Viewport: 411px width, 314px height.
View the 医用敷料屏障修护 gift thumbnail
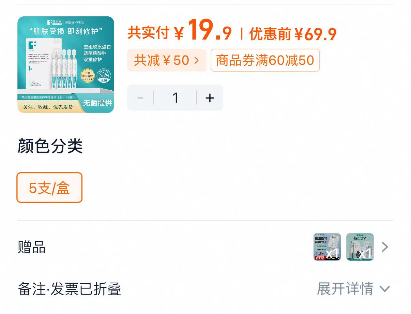click(x=326, y=247)
